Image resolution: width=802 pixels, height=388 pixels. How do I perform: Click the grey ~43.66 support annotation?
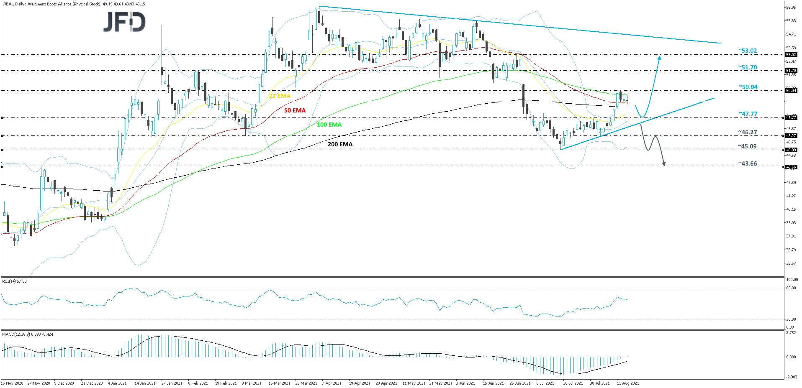pos(748,163)
